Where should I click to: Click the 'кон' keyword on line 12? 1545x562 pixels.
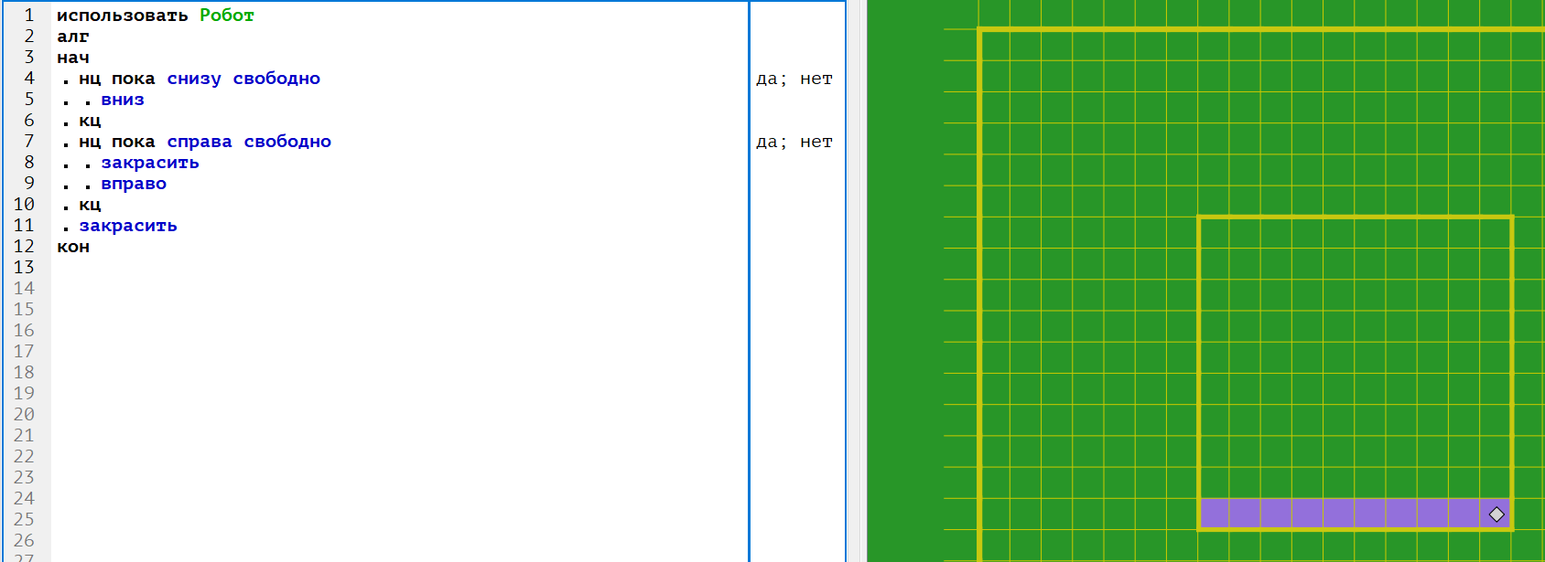tap(73, 247)
